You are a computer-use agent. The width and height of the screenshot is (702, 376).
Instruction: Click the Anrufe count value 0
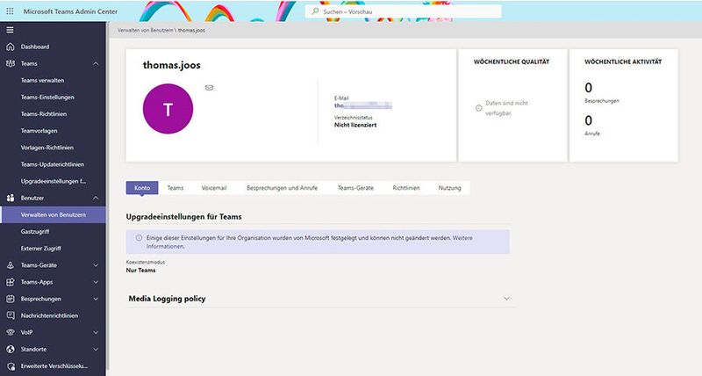[588, 120]
